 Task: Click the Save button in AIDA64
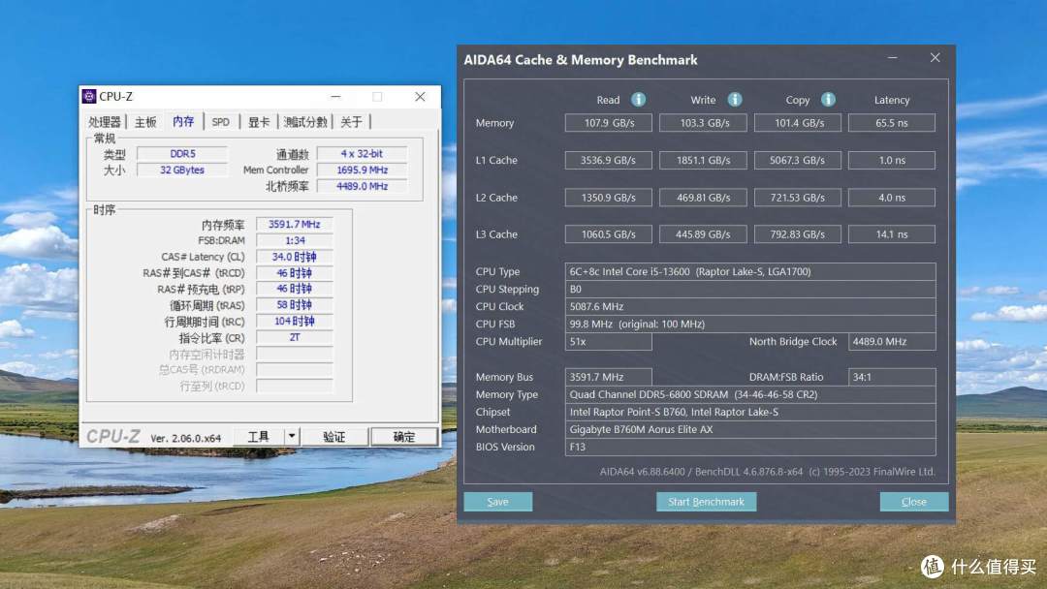pyautogui.click(x=498, y=502)
